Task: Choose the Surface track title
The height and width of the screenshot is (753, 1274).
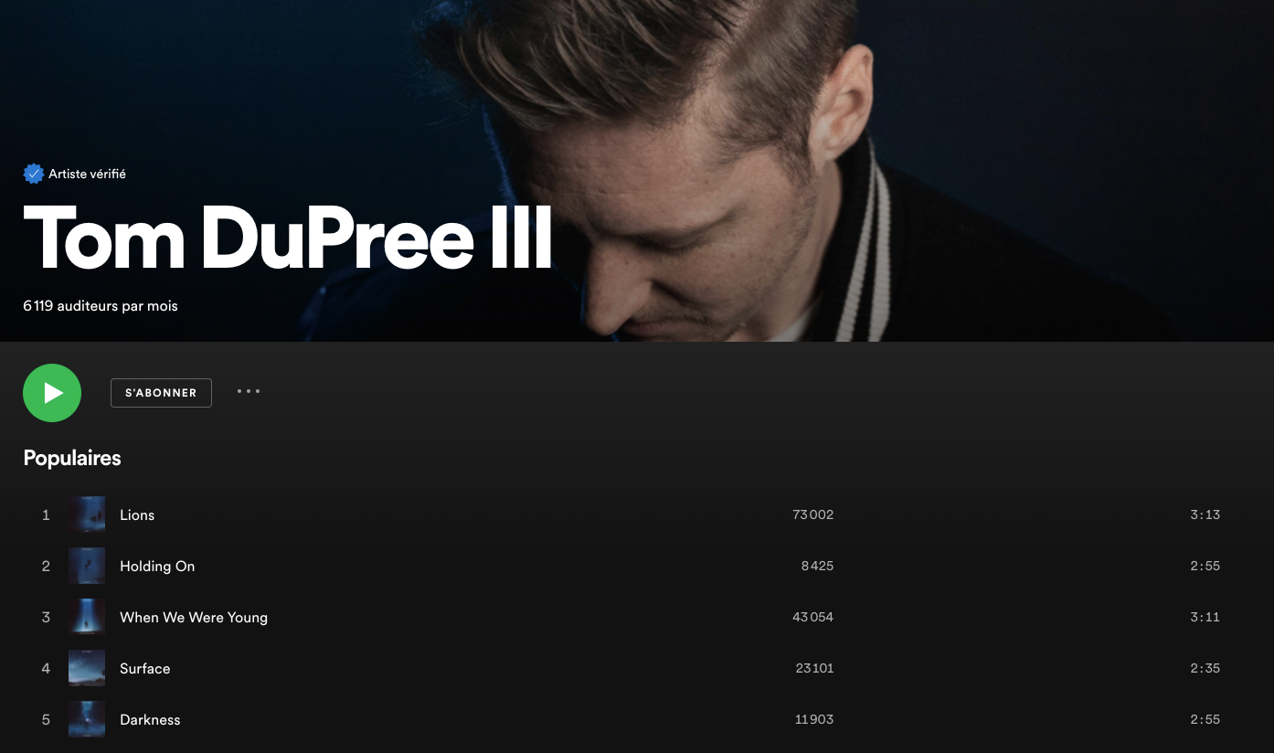Action: 145,669
